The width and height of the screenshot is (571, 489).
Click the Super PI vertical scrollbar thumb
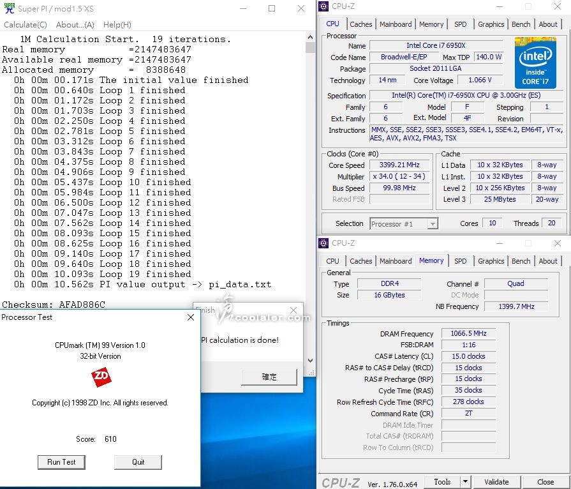tap(310, 47)
